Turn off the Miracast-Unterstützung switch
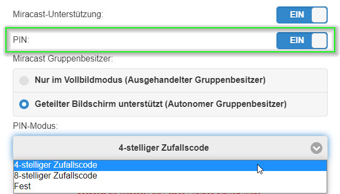The height and width of the screenshot is (194, 340). point(302,15)
